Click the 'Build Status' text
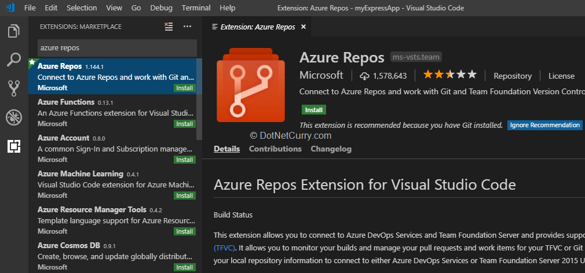The height and width of the screenshot is (273, 585). tap(233, 215)
